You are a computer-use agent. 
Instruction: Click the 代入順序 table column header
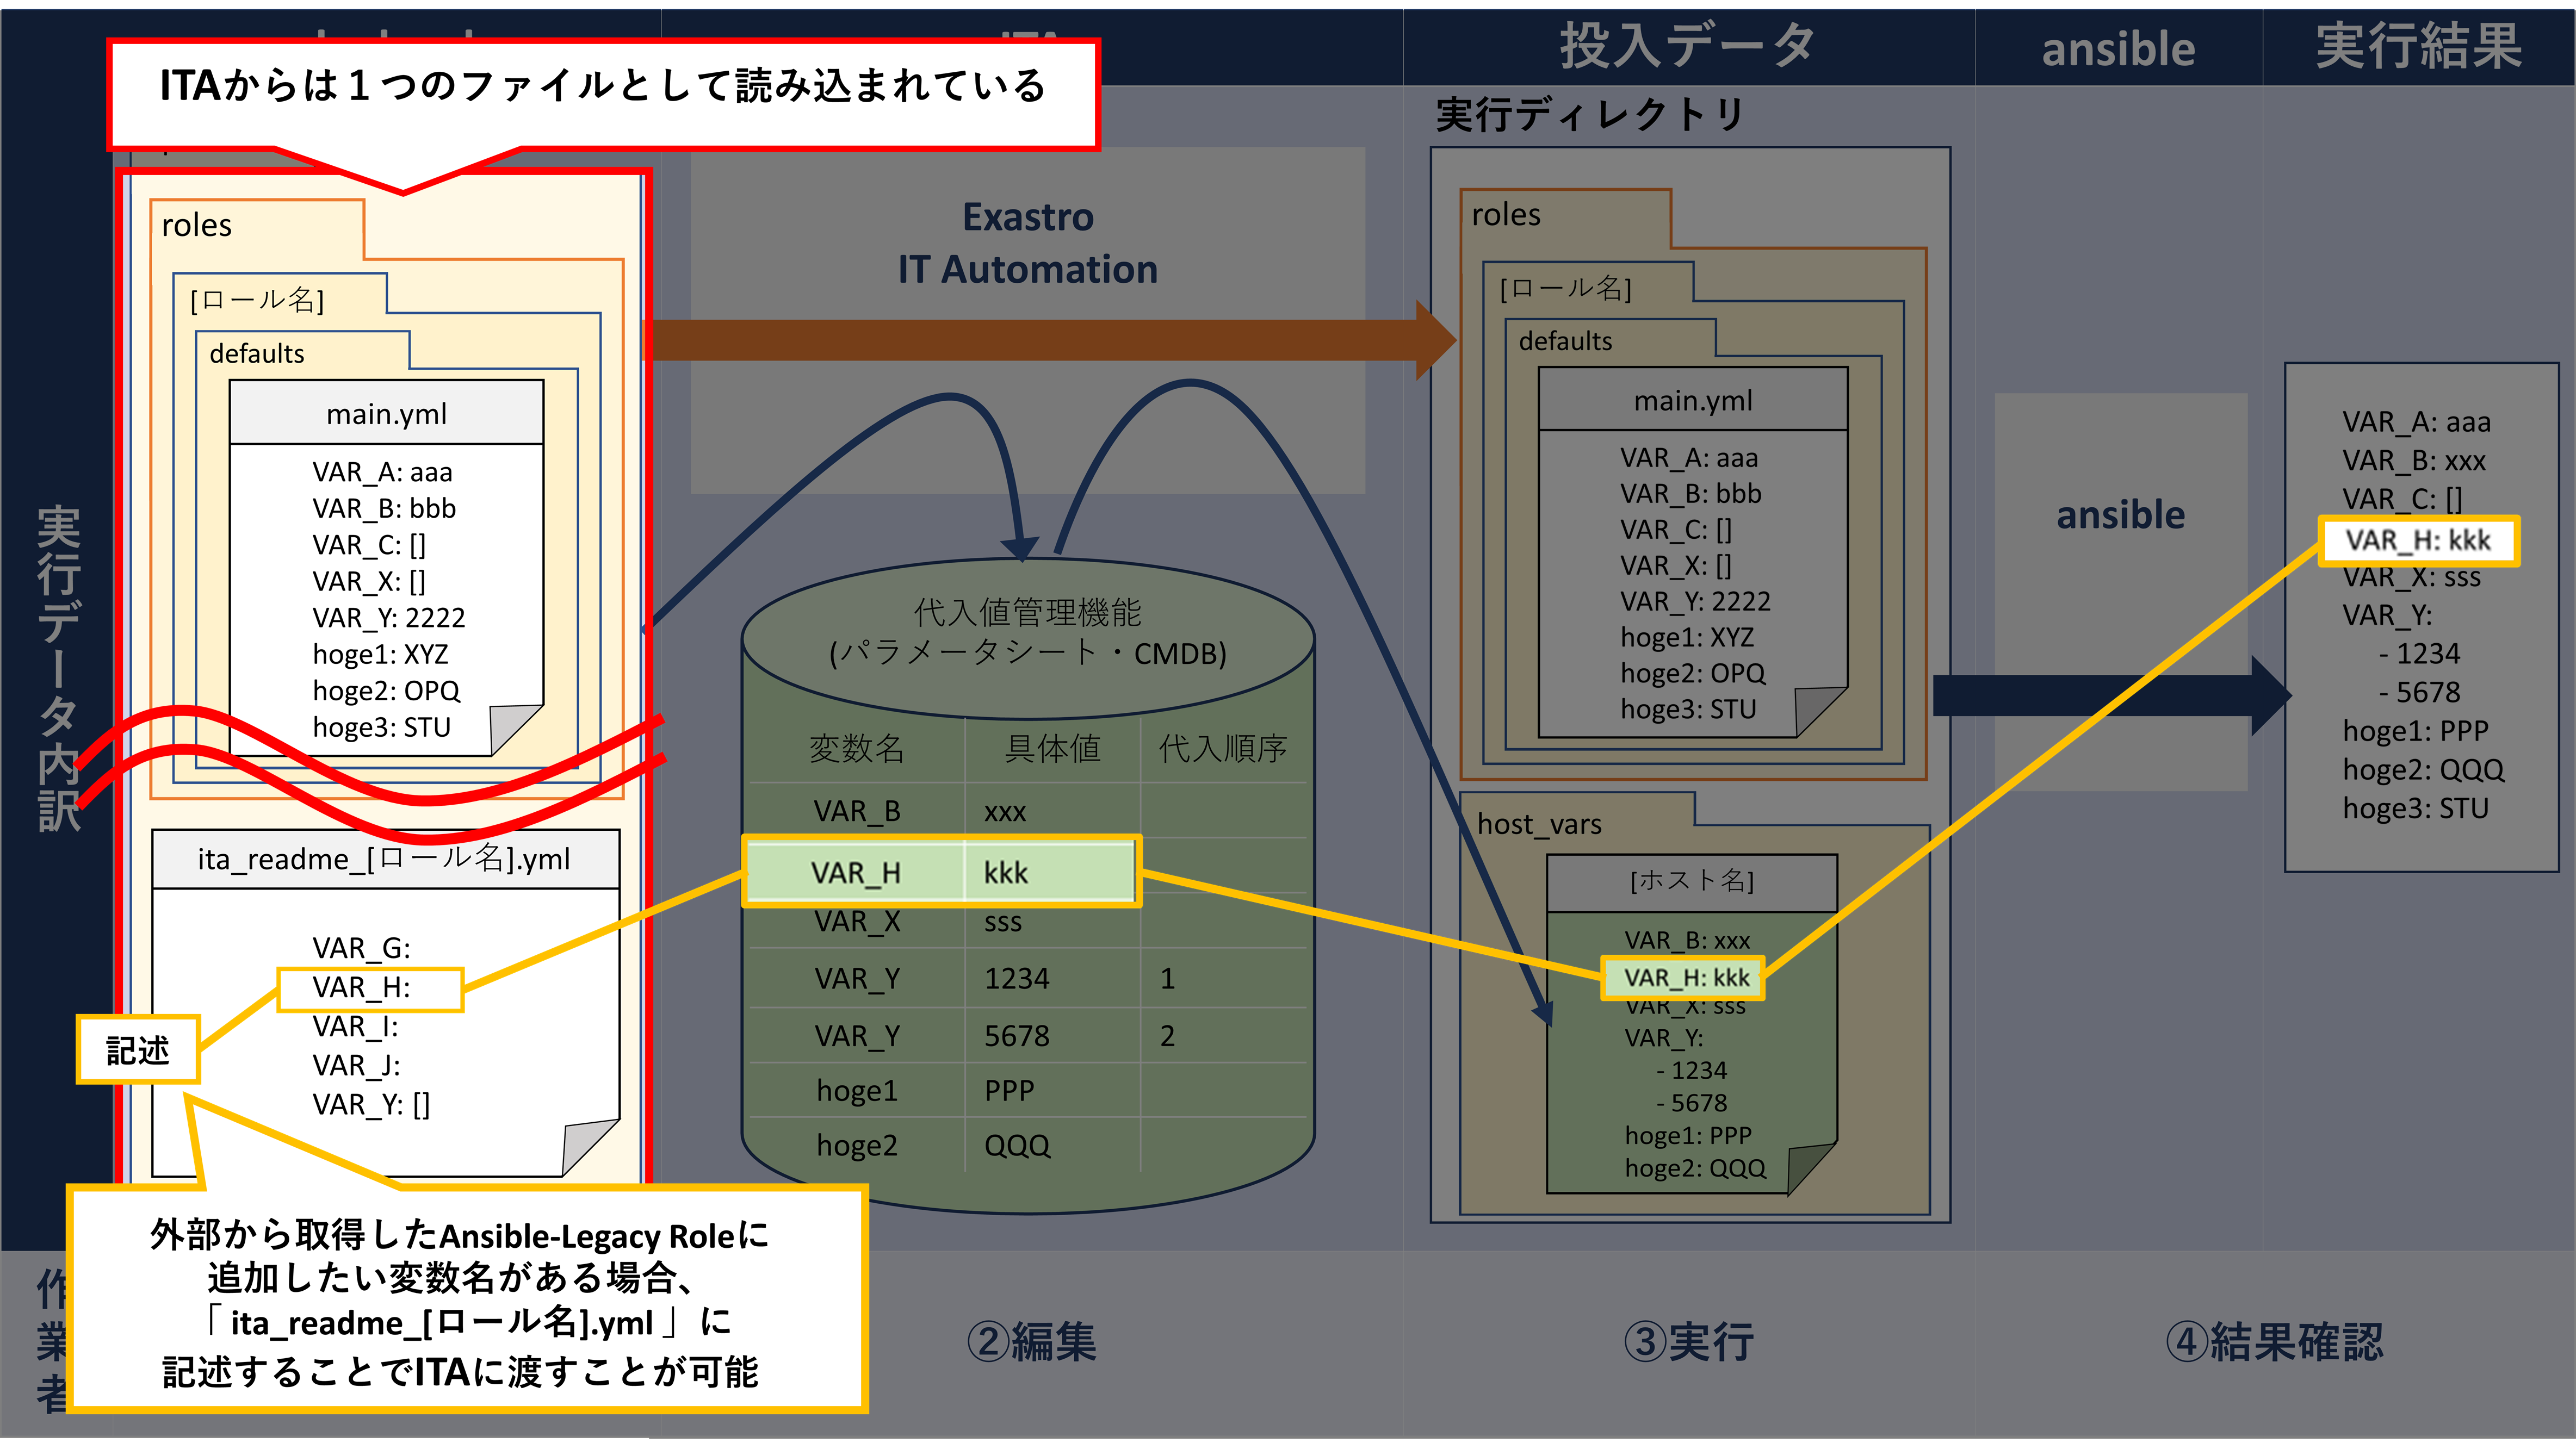pos(1222,748)
